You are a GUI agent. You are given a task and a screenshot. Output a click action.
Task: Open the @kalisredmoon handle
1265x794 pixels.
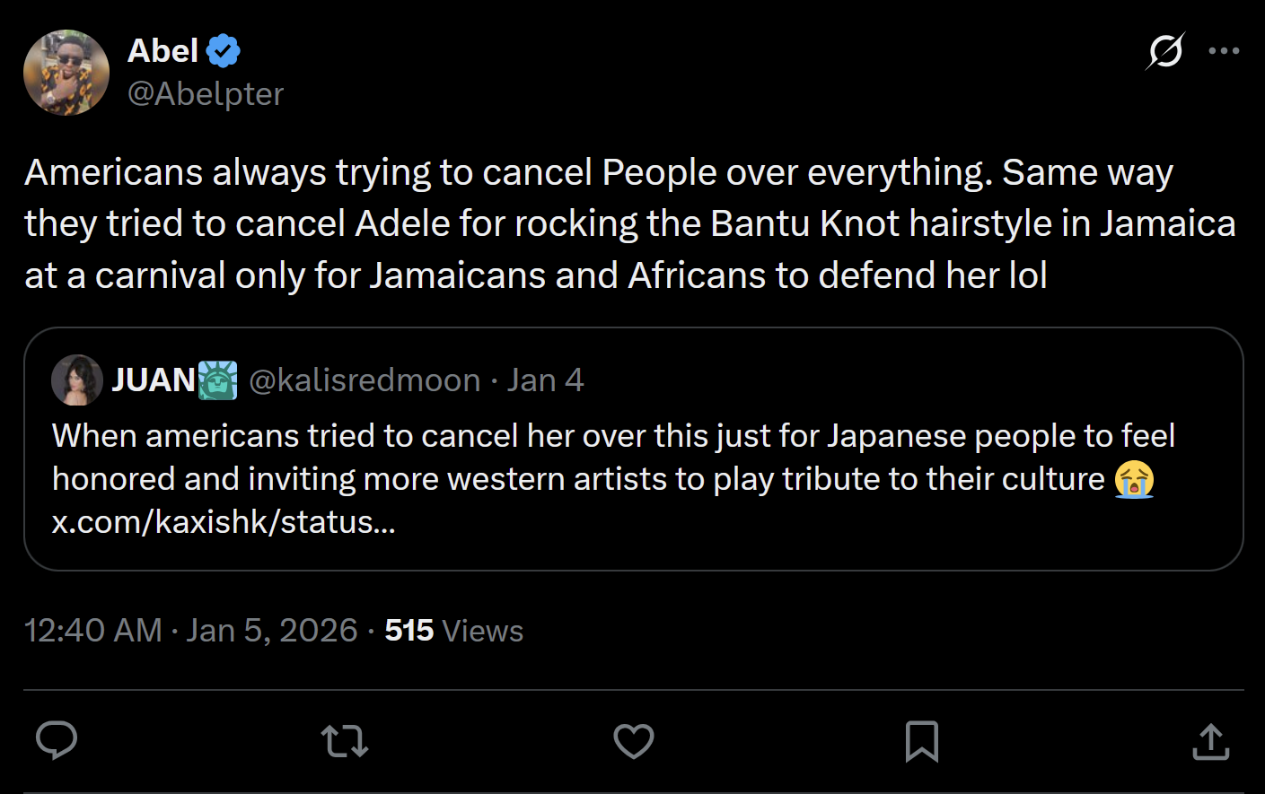(365, 380)
